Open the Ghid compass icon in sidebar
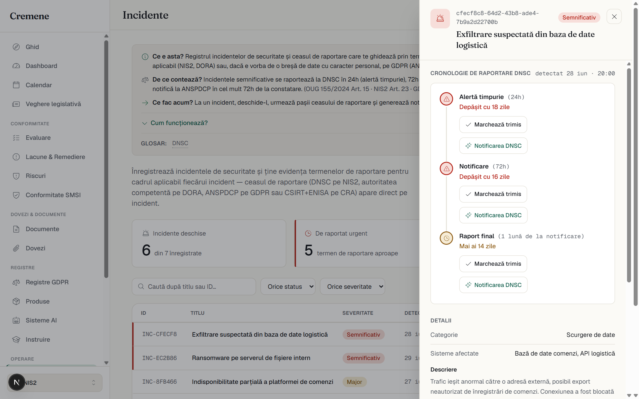The height and width of the screenshot is (399, 639). point(16,47)
